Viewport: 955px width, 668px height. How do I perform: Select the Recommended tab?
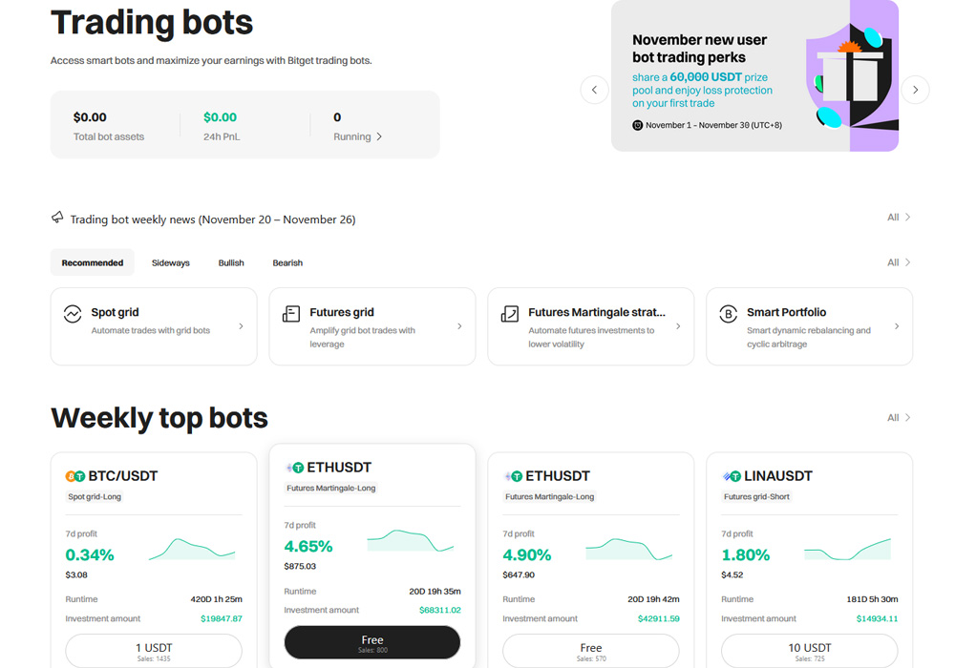pos(93,262)
